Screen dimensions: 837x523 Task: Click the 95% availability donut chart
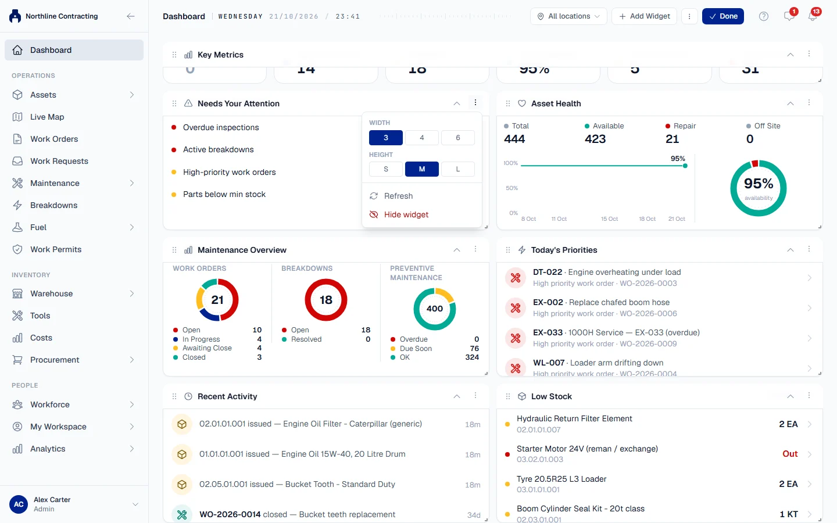point(759,188)
